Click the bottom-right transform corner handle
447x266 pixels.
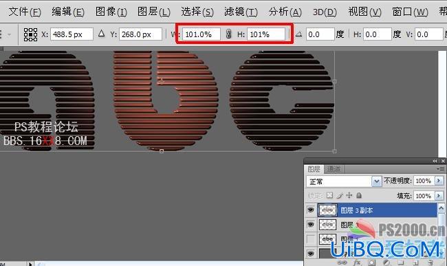click(x=334, y=151)
